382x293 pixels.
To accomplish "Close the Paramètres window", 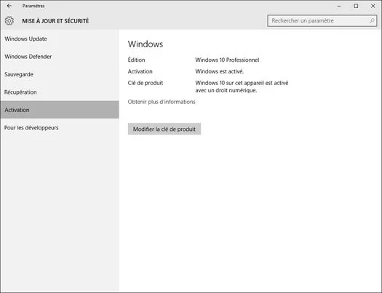I will pyautogui.click(x=373, y=6).
